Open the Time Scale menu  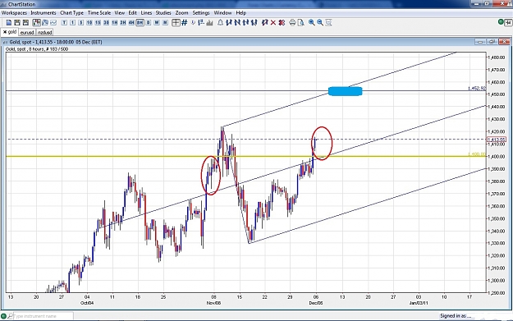99,13
